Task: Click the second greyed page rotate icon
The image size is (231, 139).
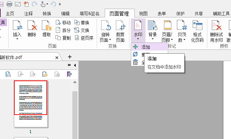Action: click(x=32, y=74)
